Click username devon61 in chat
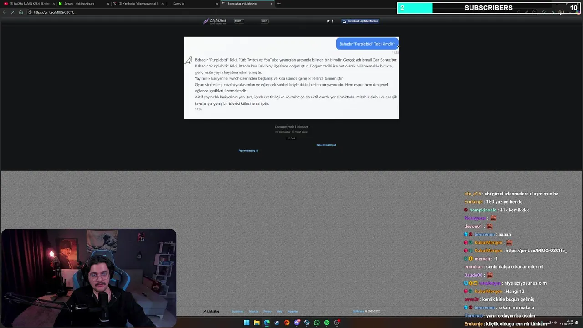The image size is (583, 328). click(x=473, y=226)
